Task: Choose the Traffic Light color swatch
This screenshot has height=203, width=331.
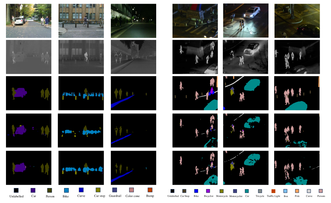Action: coord(274,191)
